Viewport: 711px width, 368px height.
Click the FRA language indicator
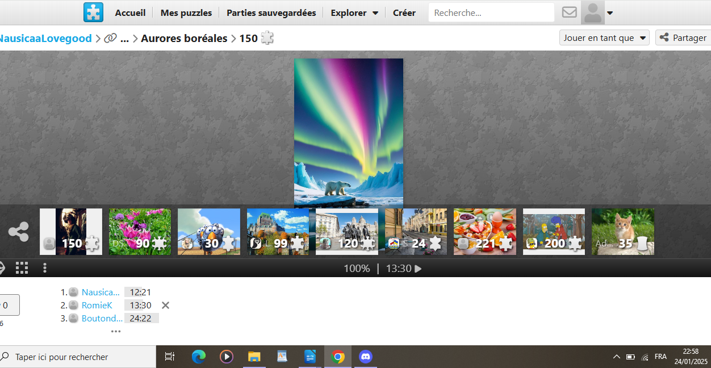tap(660, 357)
